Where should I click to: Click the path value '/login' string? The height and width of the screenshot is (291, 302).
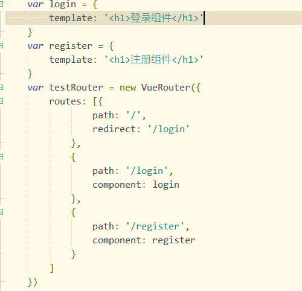(x=147, y=171)
